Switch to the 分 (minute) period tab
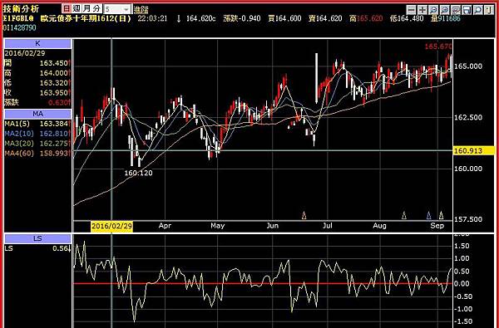The image size is (499, 328). pyautogui.click(x=96, y=9)
